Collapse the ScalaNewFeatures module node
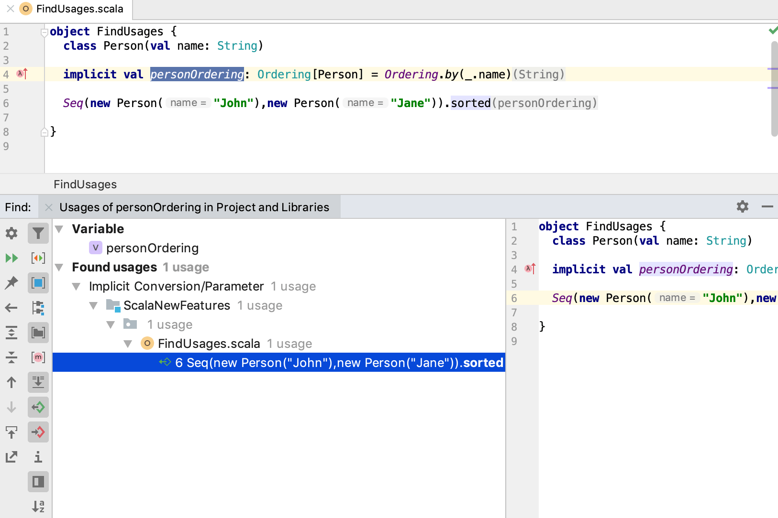 point(93,305)
